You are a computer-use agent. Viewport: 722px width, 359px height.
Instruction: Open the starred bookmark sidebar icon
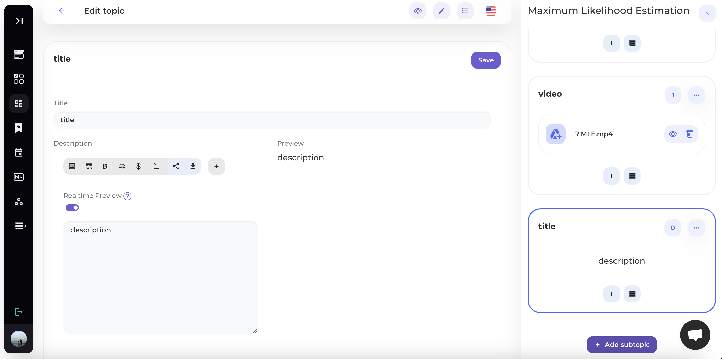[x=19, y=128]
